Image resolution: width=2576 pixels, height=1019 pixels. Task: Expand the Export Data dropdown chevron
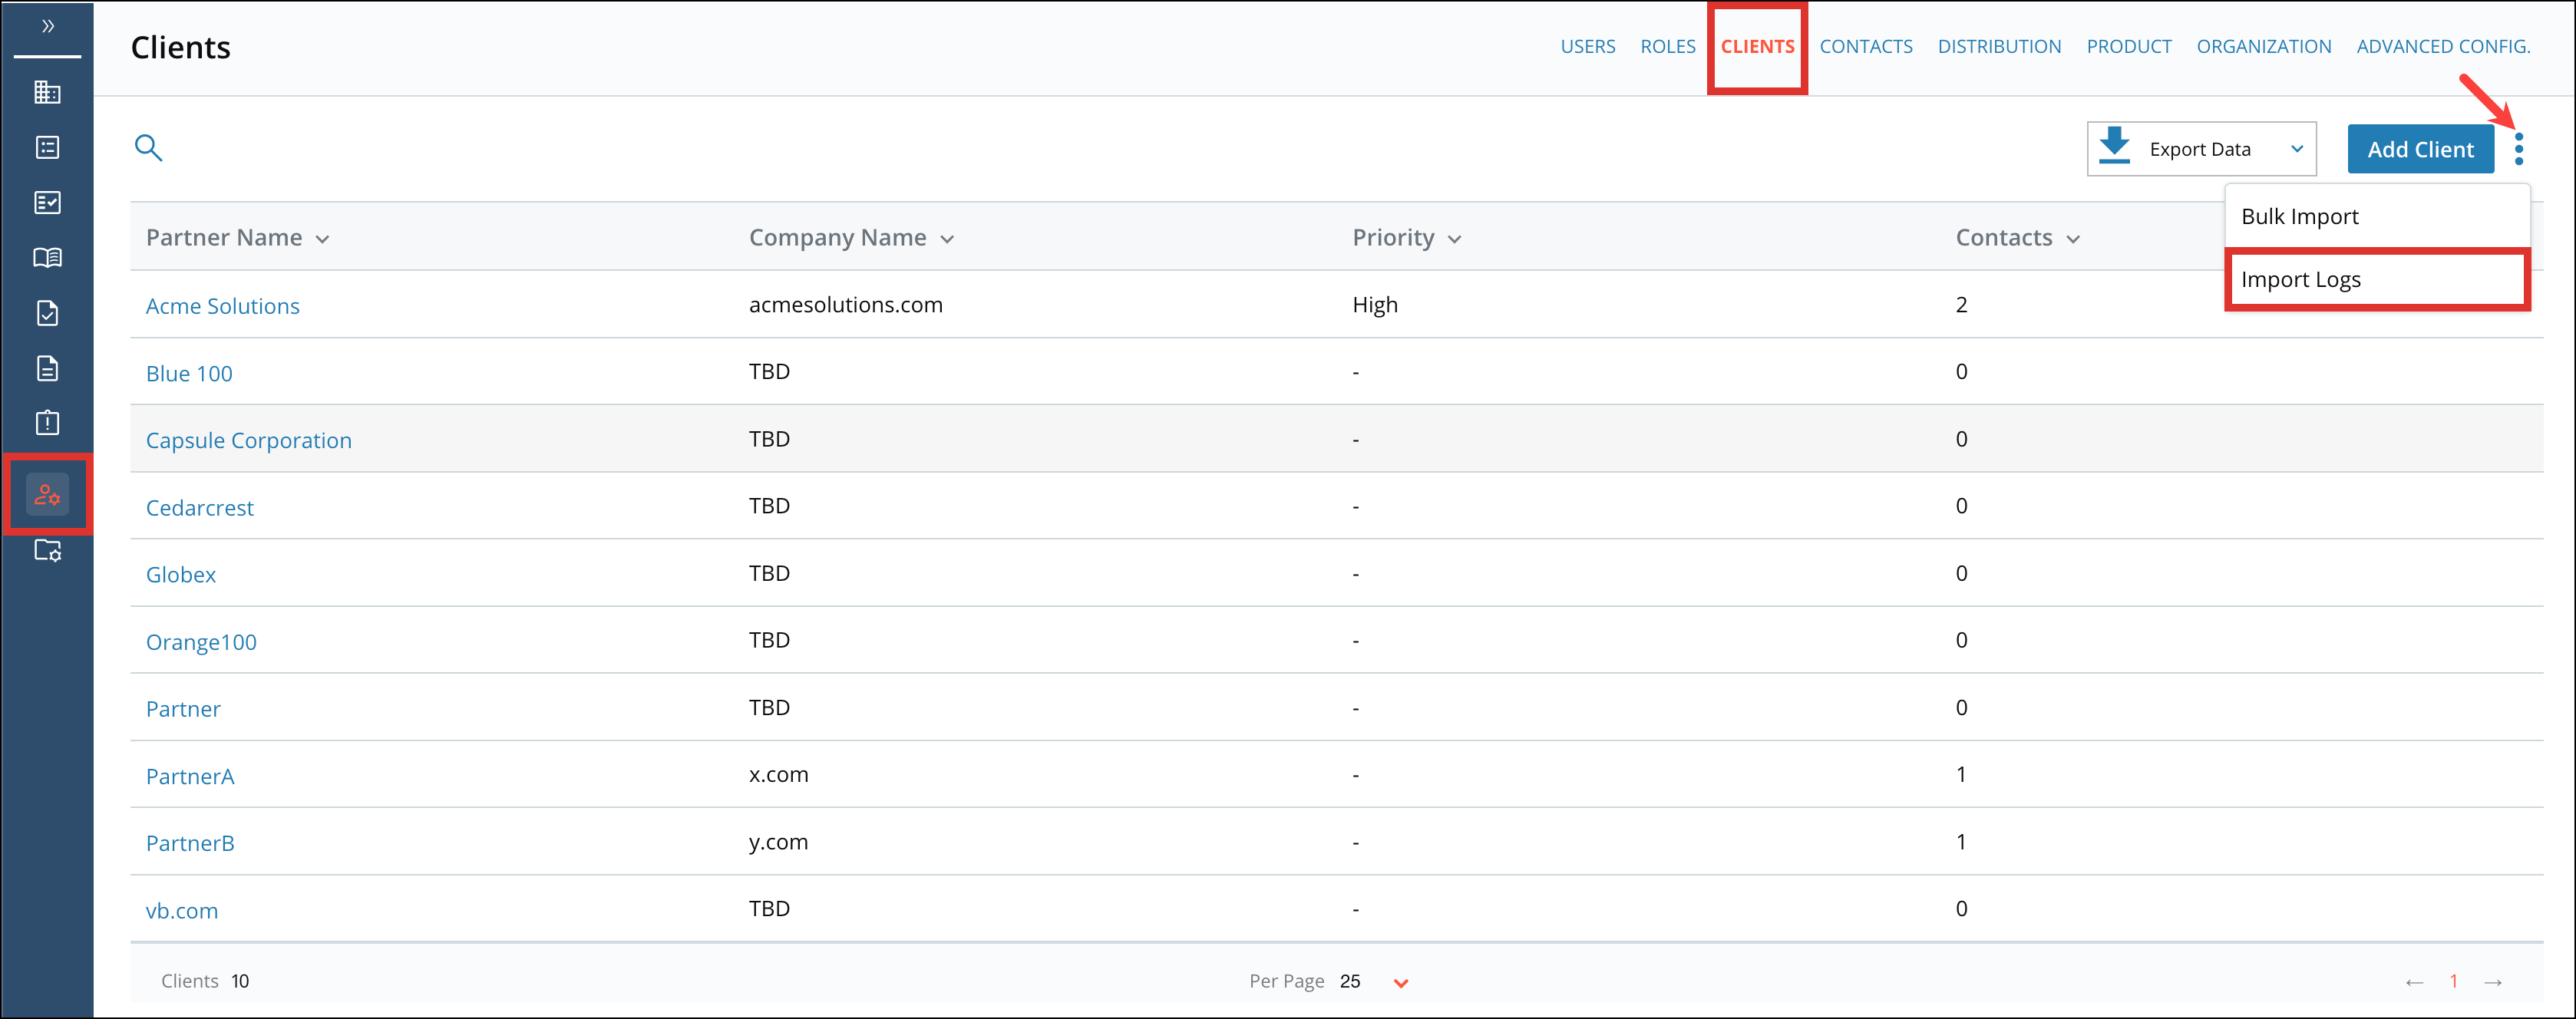pyautogui.click(x=2297, y=149)
